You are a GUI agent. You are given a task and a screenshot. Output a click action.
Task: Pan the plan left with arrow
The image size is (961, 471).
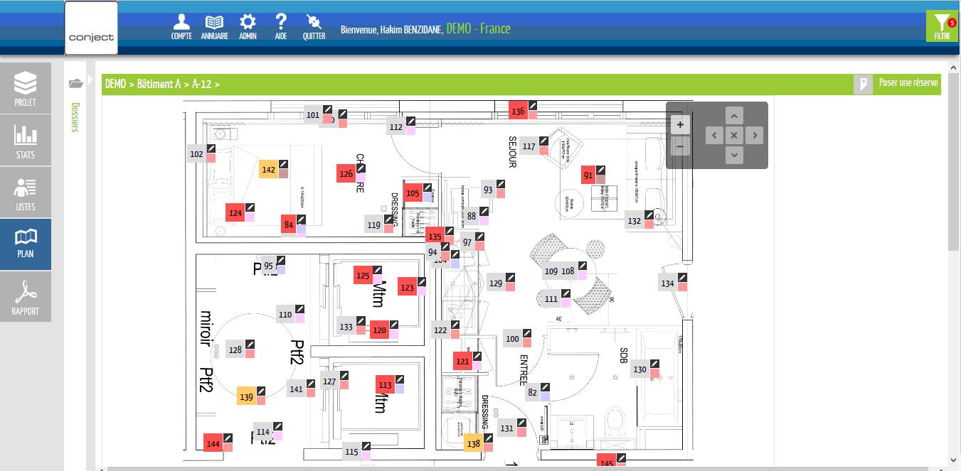click(714, 135)
